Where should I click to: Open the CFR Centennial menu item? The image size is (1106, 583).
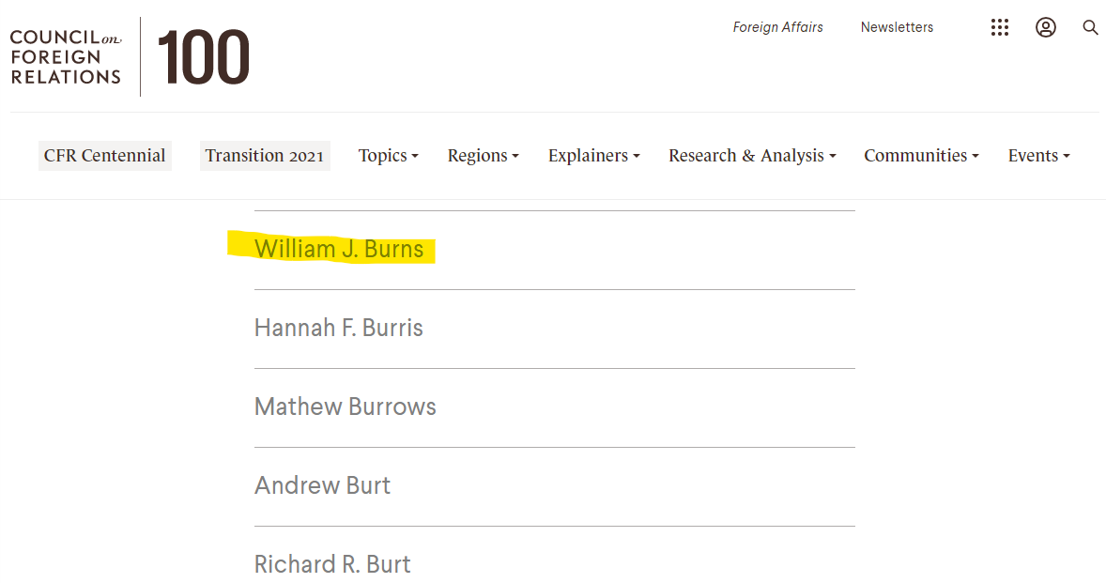[104, 155]
